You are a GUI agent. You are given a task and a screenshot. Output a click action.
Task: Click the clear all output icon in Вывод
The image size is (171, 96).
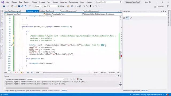click(x=77, y=79)
